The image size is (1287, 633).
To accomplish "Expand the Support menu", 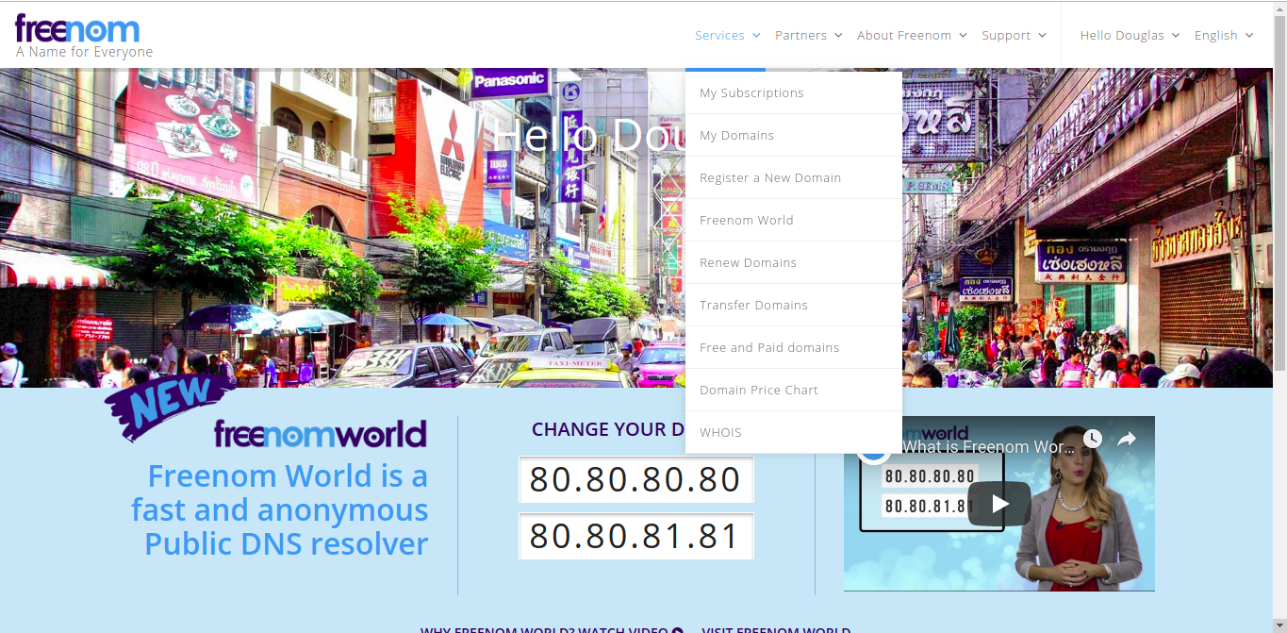I will coord(1014,35).
